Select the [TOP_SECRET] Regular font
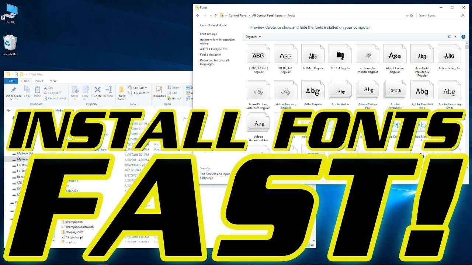Image resolution: width=472 pixels, height=265 pixels. [x=258, y=59]
